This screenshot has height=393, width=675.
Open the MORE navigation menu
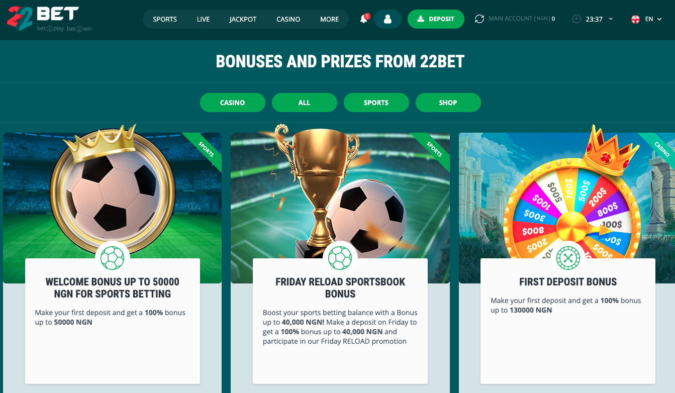[x=330, y=19]
